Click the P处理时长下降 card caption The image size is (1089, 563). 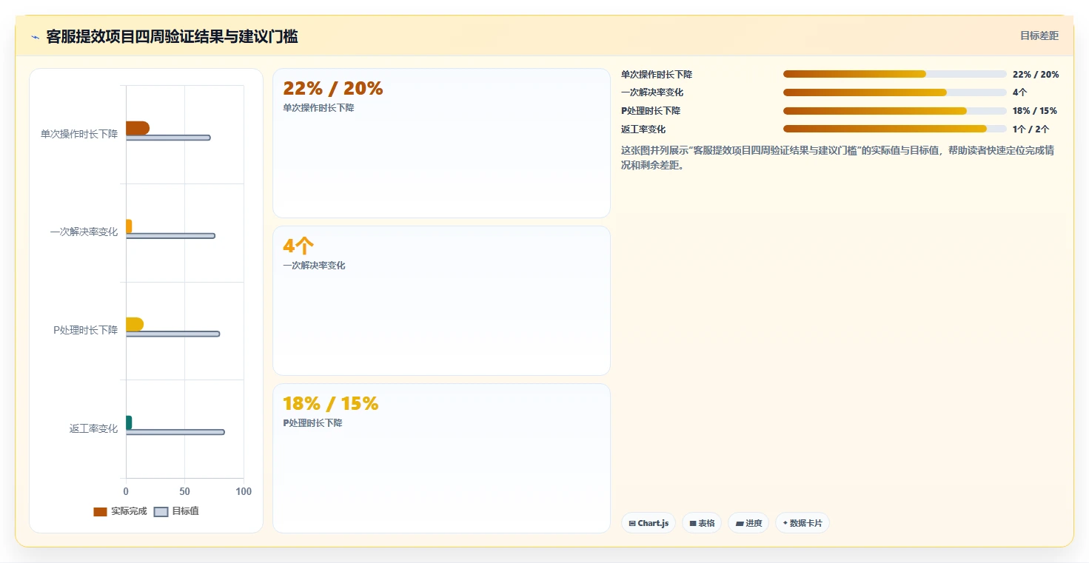pos(312,423)
